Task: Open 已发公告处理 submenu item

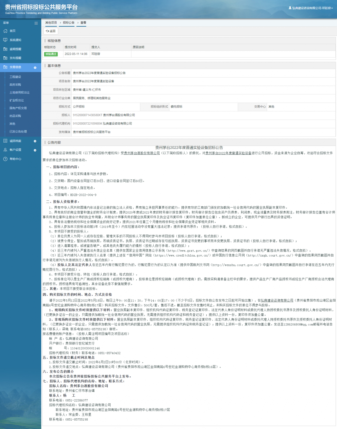Action: [18, 132]
